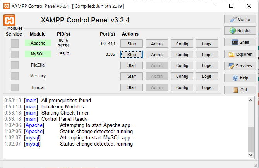Click the log scrollbar up arrow
The width and height of the screenshot is (259, 168).
(250, 100)
